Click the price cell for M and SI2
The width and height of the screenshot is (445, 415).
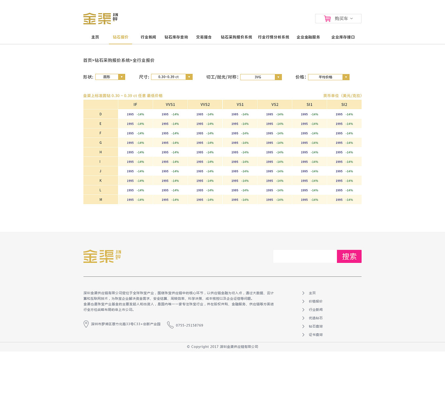point(344,200)
